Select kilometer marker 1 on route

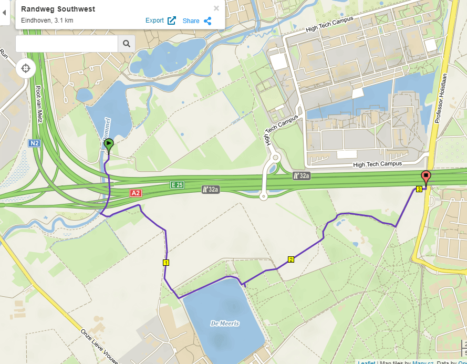[x=166, y=263]
